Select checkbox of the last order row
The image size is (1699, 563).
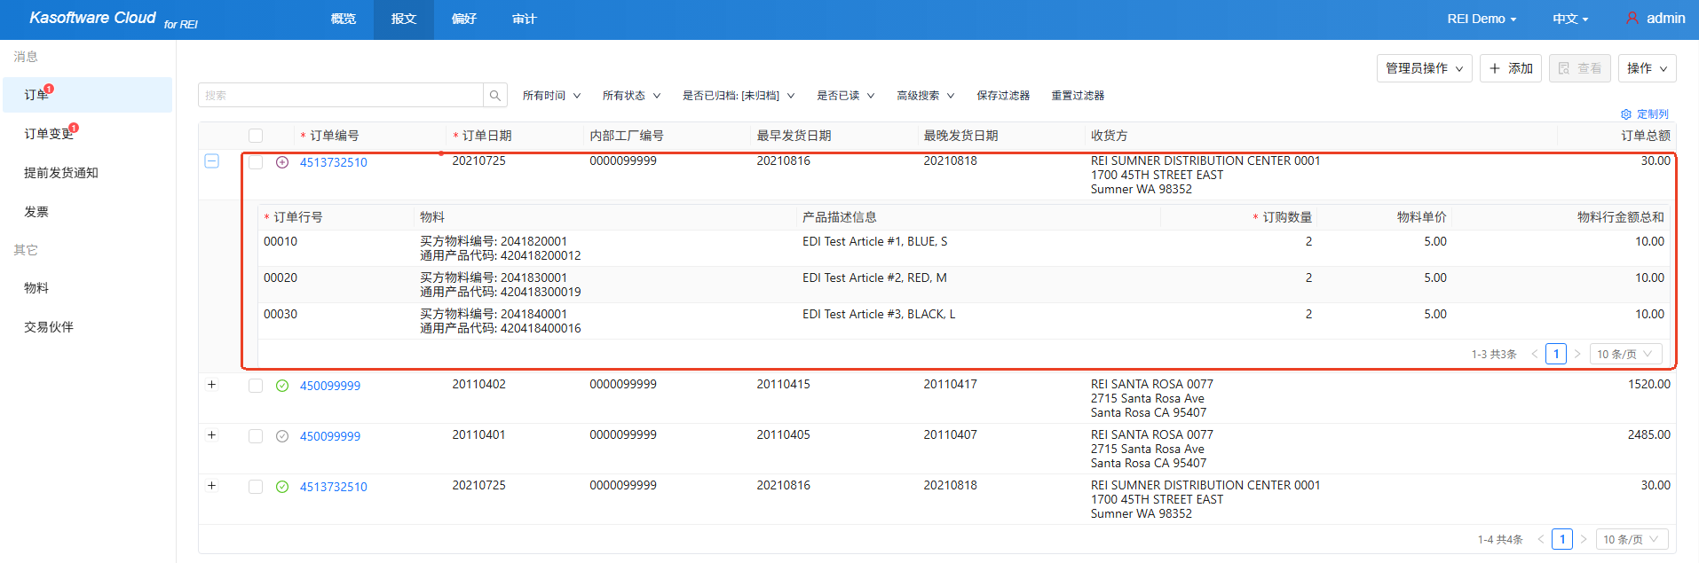click(x=256, y=487)
